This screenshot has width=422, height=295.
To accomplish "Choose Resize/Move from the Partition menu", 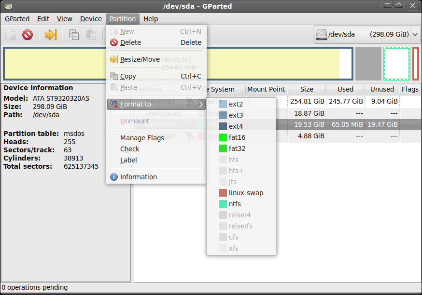I will click(156, 59).
